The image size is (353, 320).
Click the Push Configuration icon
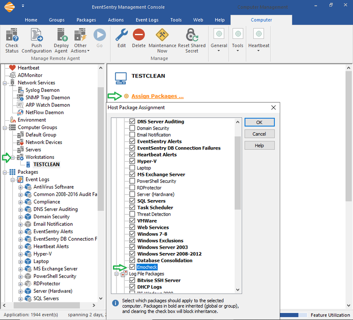tap(37, 35)
